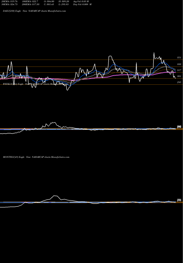Screen dimensions: 183x263
Task: Click the MONTHLY Eagle View NAHARCAP chart title
Action: (x=36, y=157)
